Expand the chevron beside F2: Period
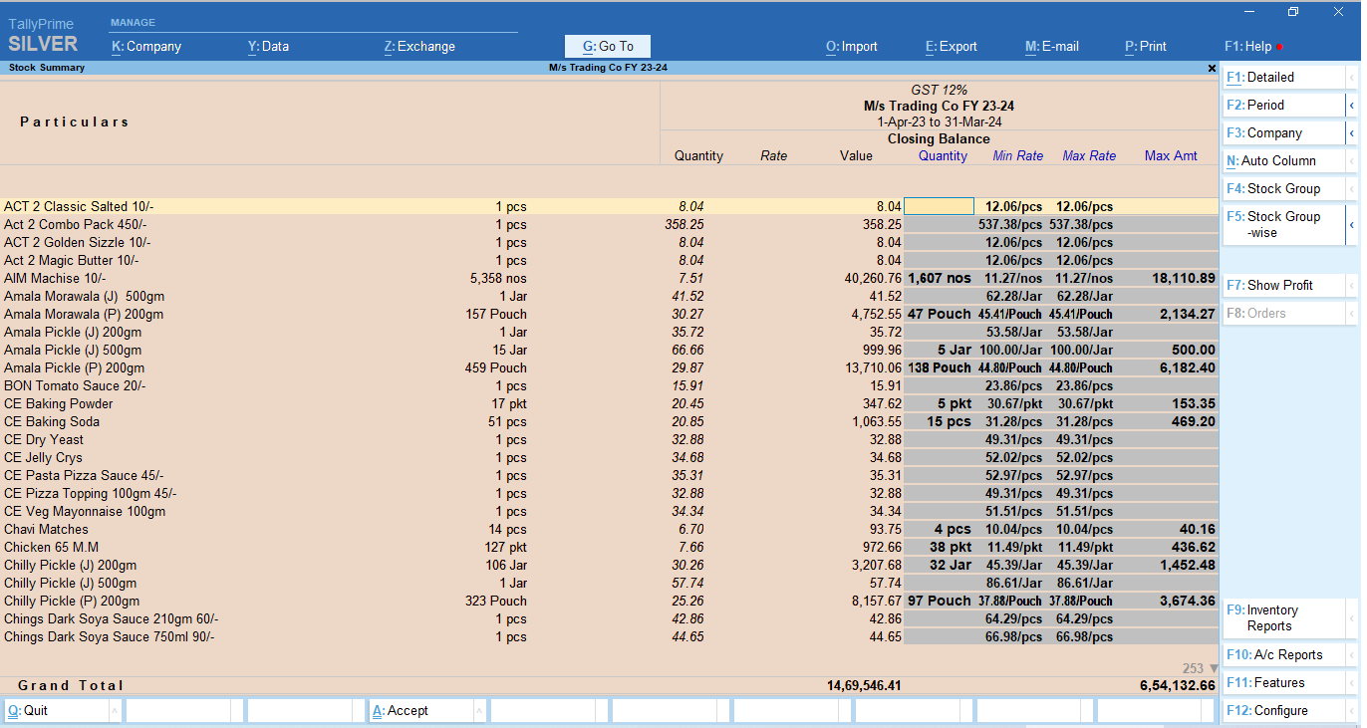This screenshot has height=728, width=1367. (x=1352, y=105)
